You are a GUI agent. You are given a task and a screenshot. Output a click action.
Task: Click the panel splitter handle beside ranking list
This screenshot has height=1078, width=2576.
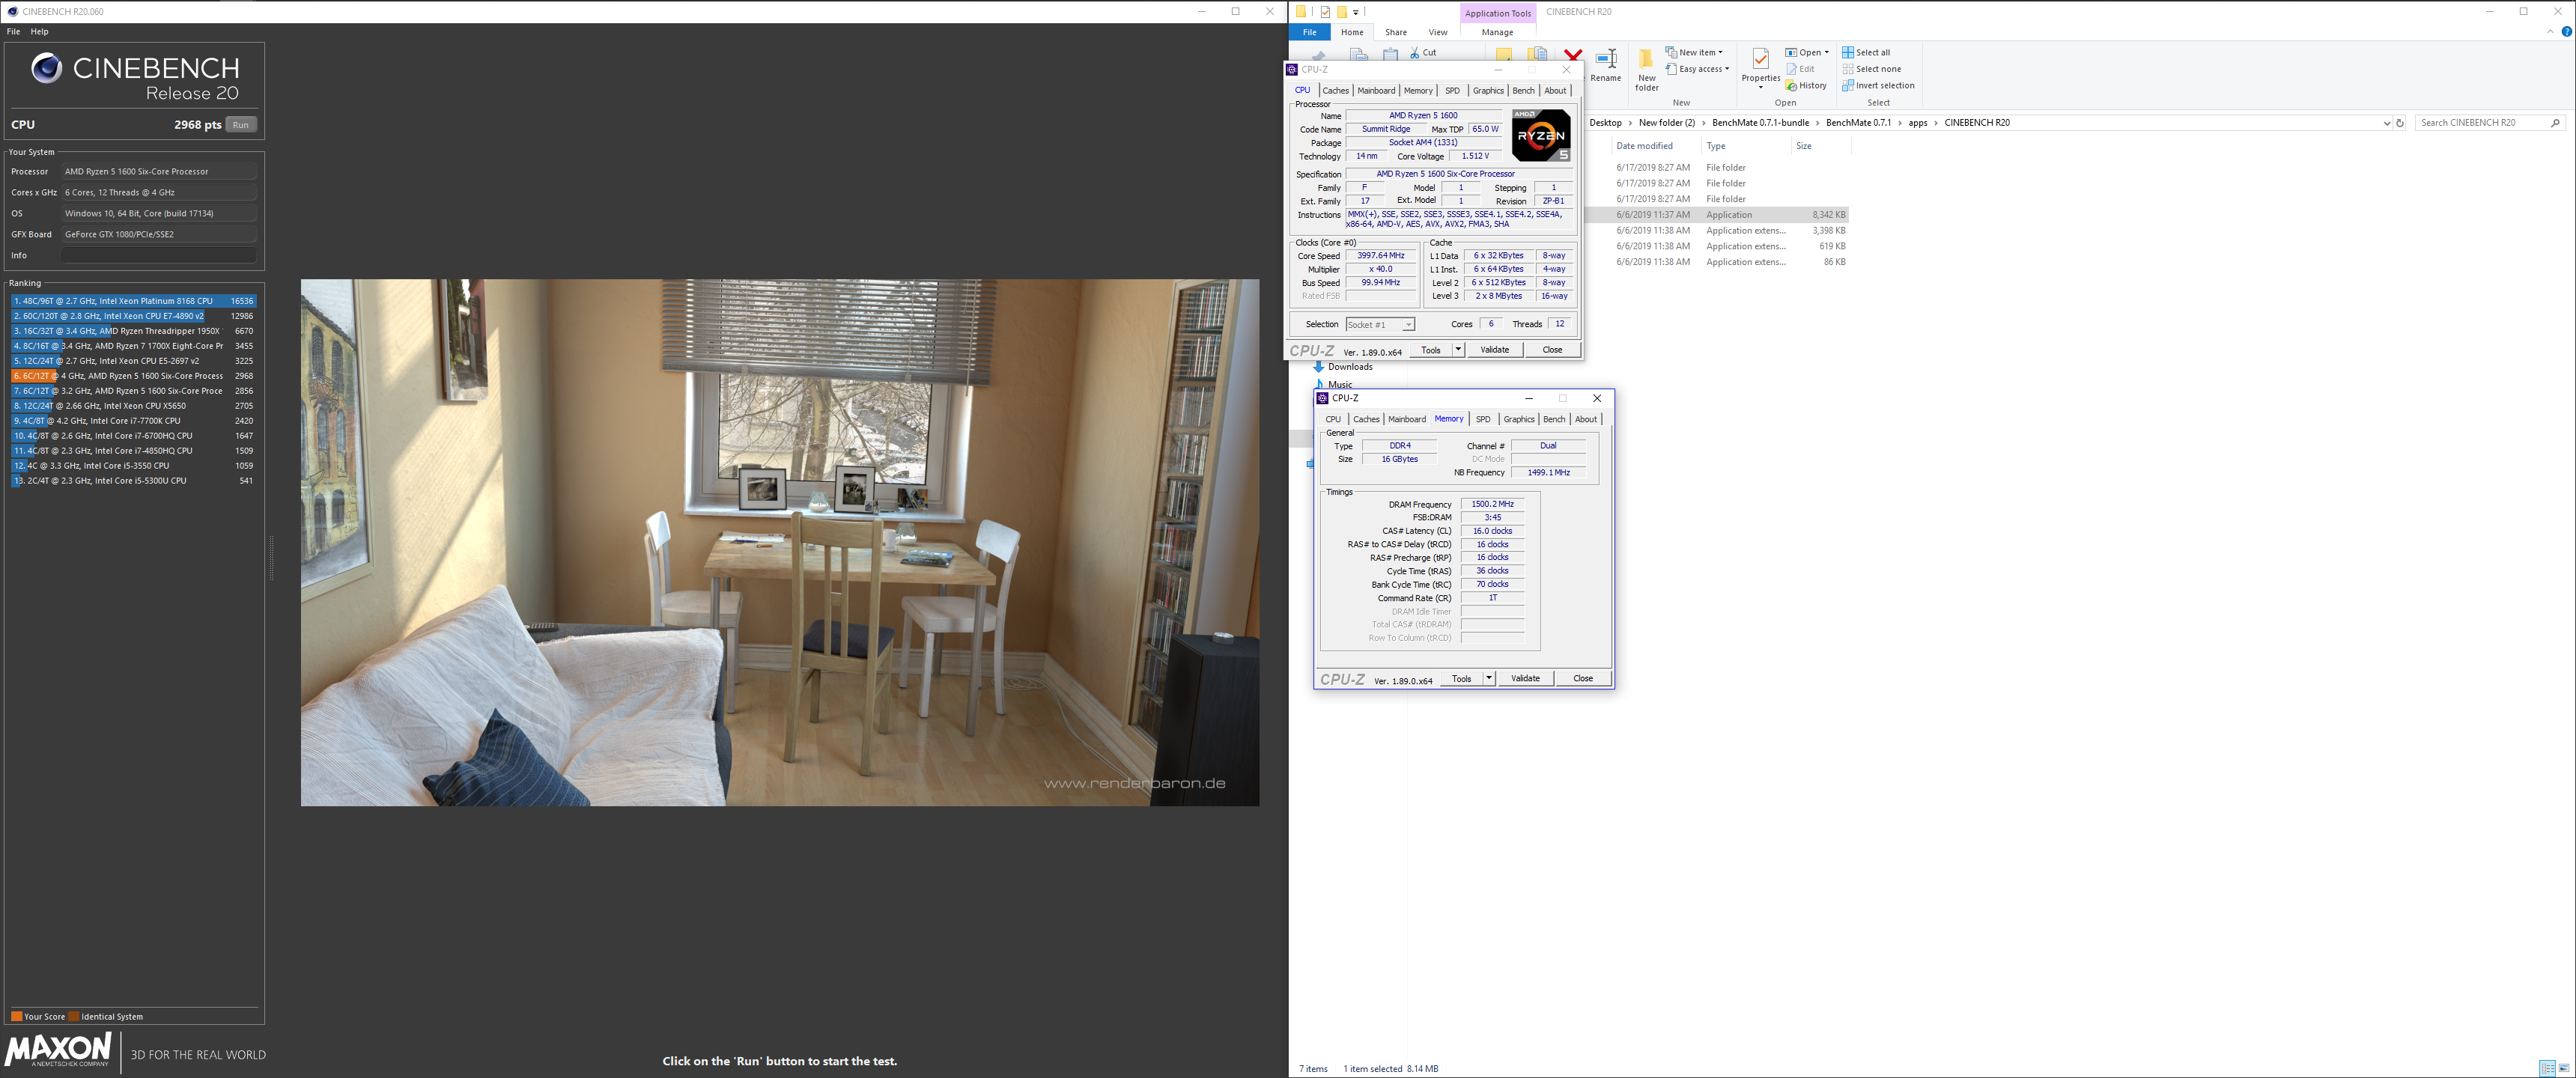[271, 558]
